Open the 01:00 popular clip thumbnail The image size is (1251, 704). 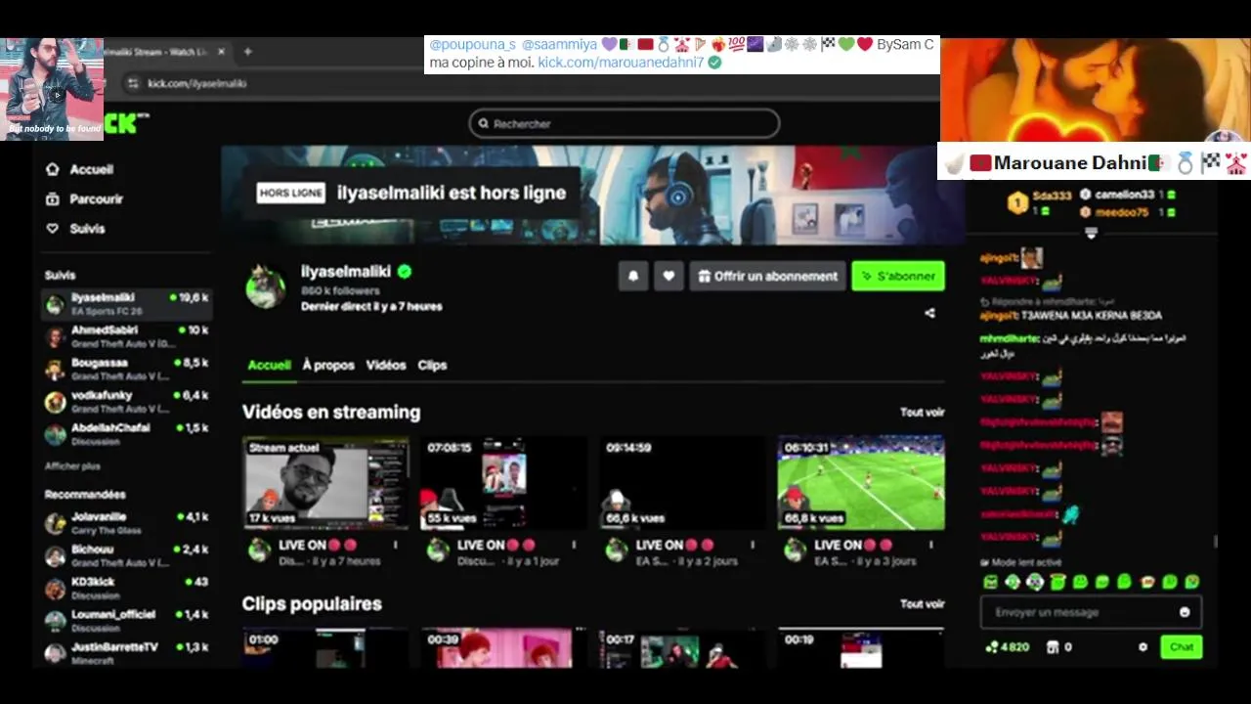click(x=326, y=649)
